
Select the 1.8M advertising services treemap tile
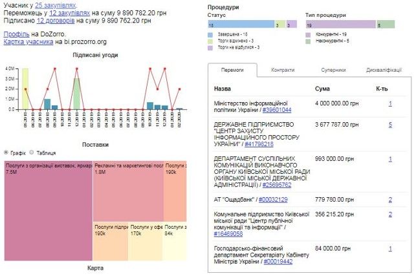coord(127,191)
